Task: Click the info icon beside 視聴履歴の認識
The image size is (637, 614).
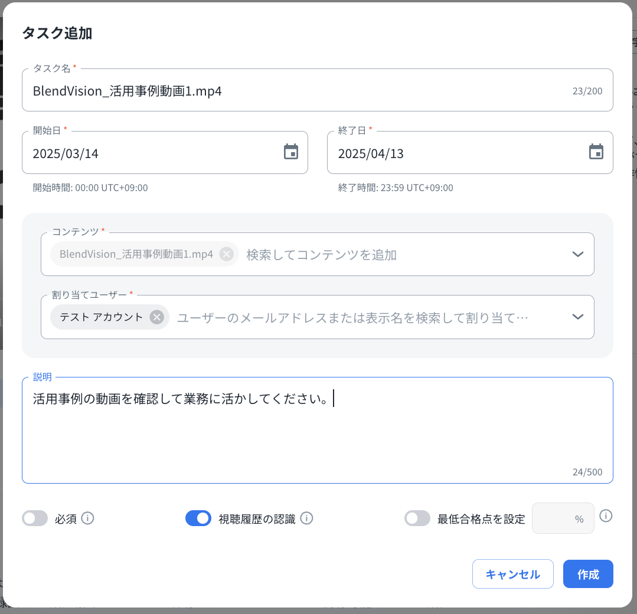Action: coord(306,518)
